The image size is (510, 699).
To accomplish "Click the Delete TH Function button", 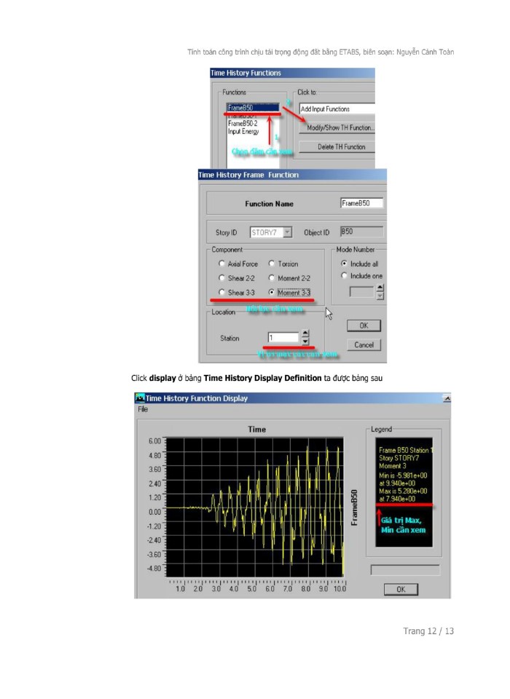I will click(340, 146).
